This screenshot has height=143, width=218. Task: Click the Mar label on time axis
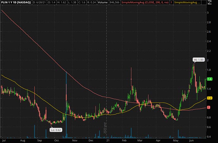(x=140, y=140)
